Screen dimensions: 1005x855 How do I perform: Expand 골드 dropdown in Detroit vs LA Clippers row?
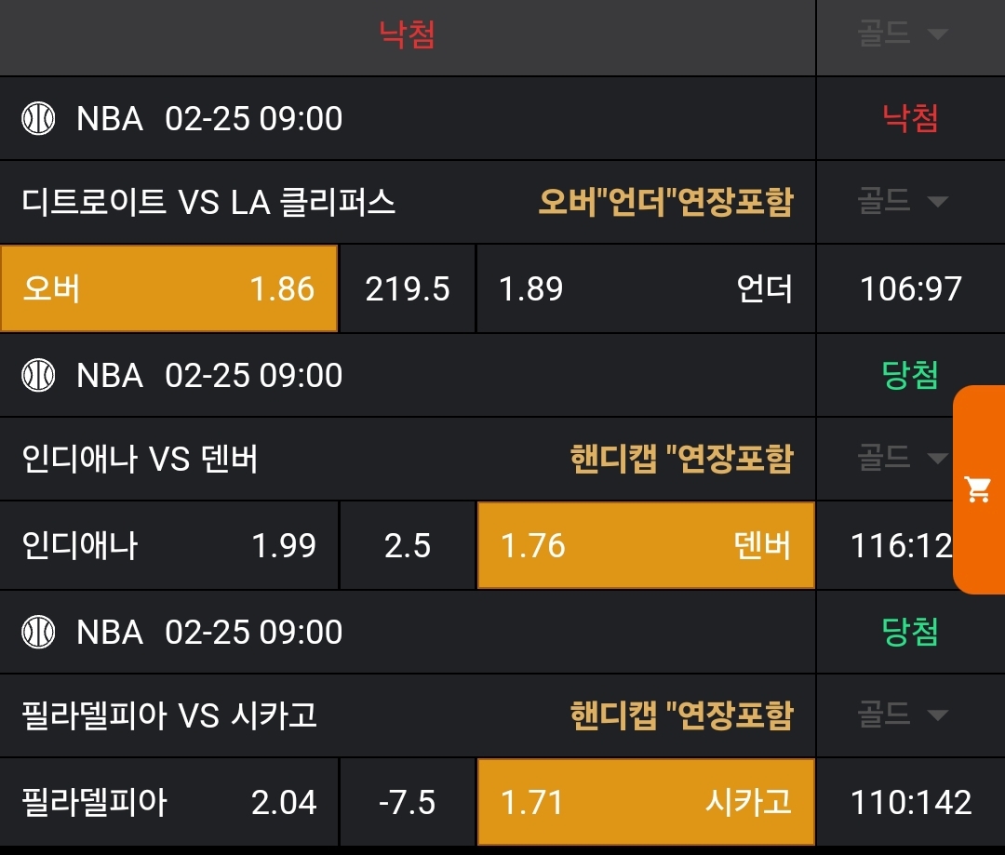click(903, 201)
